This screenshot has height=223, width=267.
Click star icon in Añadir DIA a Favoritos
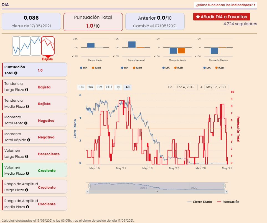click(x=198, y=17)
